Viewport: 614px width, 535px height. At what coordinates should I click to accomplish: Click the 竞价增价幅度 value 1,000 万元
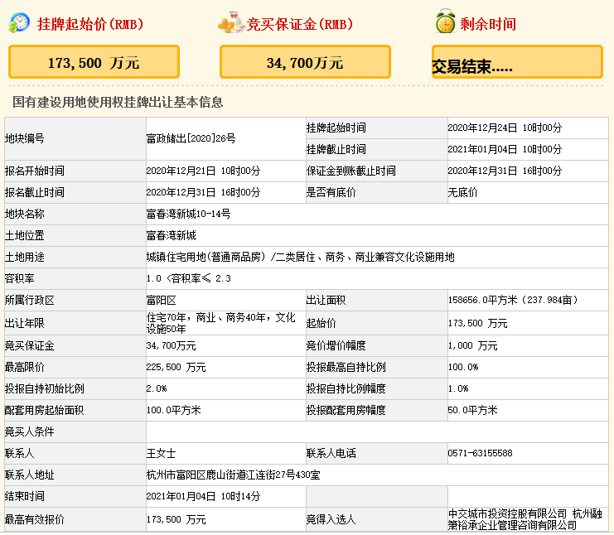472,345
